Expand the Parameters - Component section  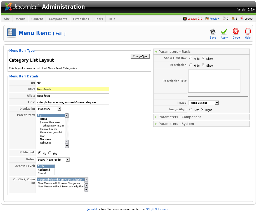180,117
